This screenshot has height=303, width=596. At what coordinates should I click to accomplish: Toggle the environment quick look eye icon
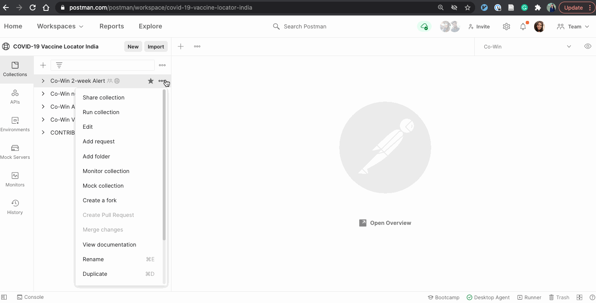tap(588, 46)
